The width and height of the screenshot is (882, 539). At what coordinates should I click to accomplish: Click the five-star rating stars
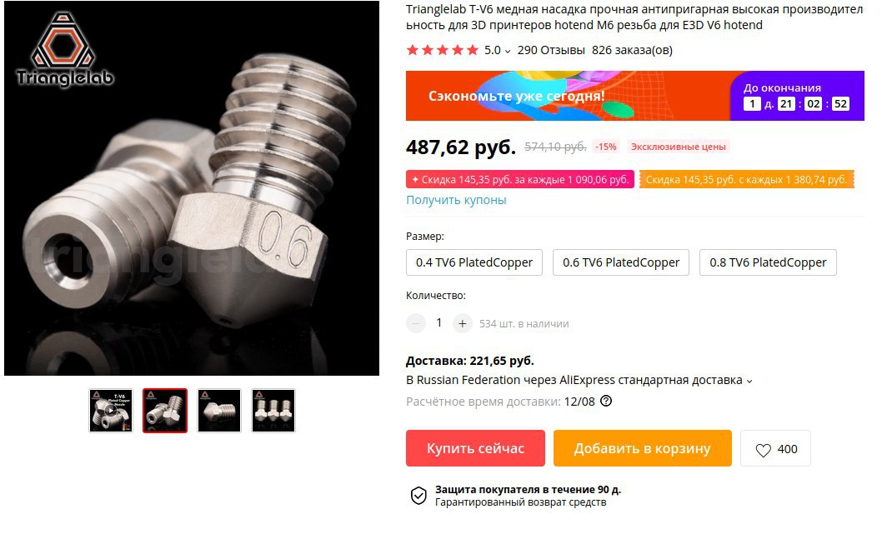[x=442, y=50]
